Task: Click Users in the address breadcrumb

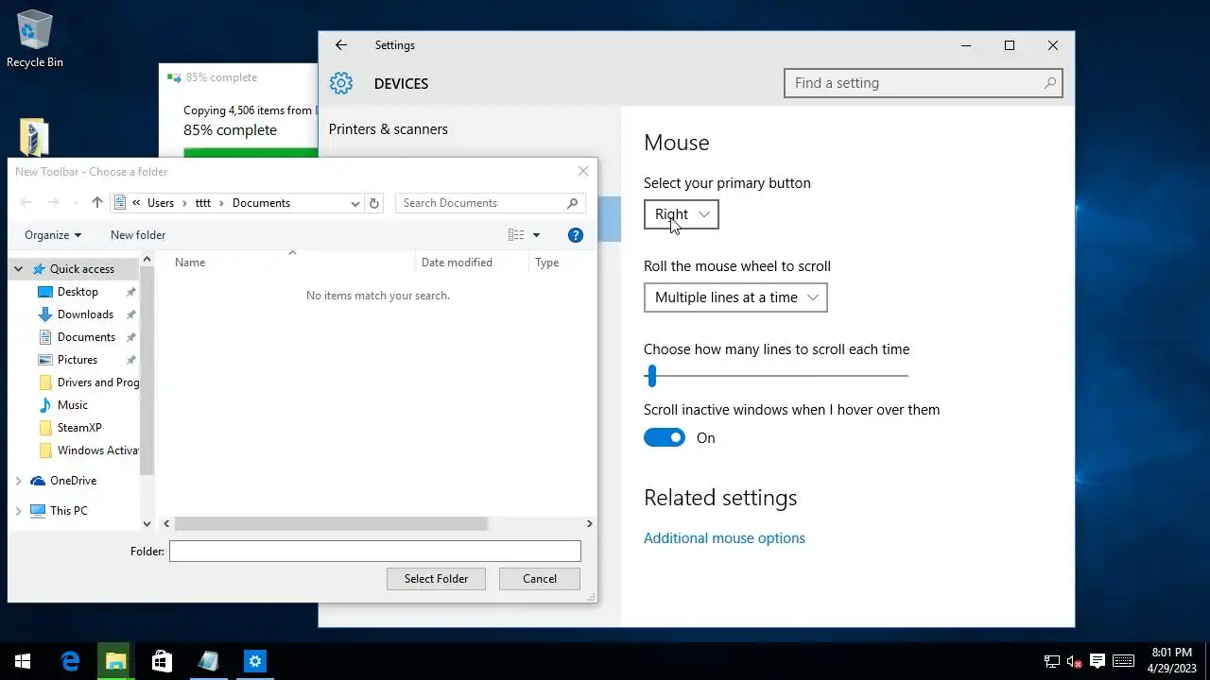Action: (x=161, y=203)
